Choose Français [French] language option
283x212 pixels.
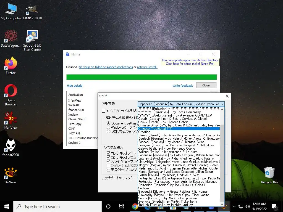click(179, 145)
